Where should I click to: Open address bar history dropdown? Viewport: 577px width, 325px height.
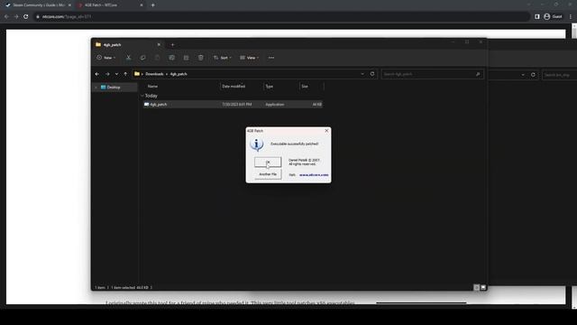[x=362, y=74]
